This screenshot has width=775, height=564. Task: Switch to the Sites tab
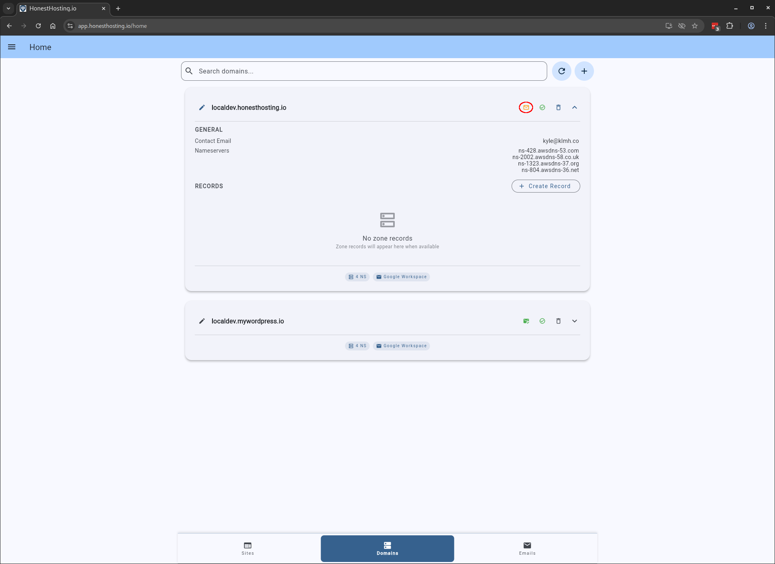coord(248,548)
